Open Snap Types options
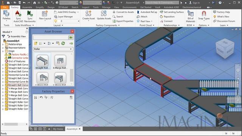This screenshot has height=136, width=242. (204, 15)
